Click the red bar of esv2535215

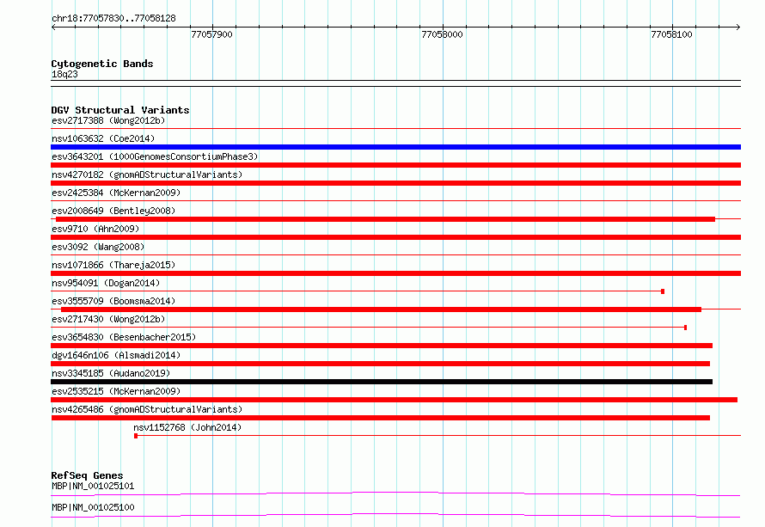[395, 400]
